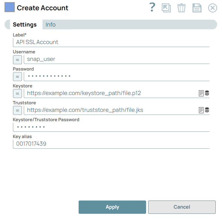Image resolution: width=222 pixels, height=221 pixels.
Task: Click the Key alias input field
Action: pos(111,144)
